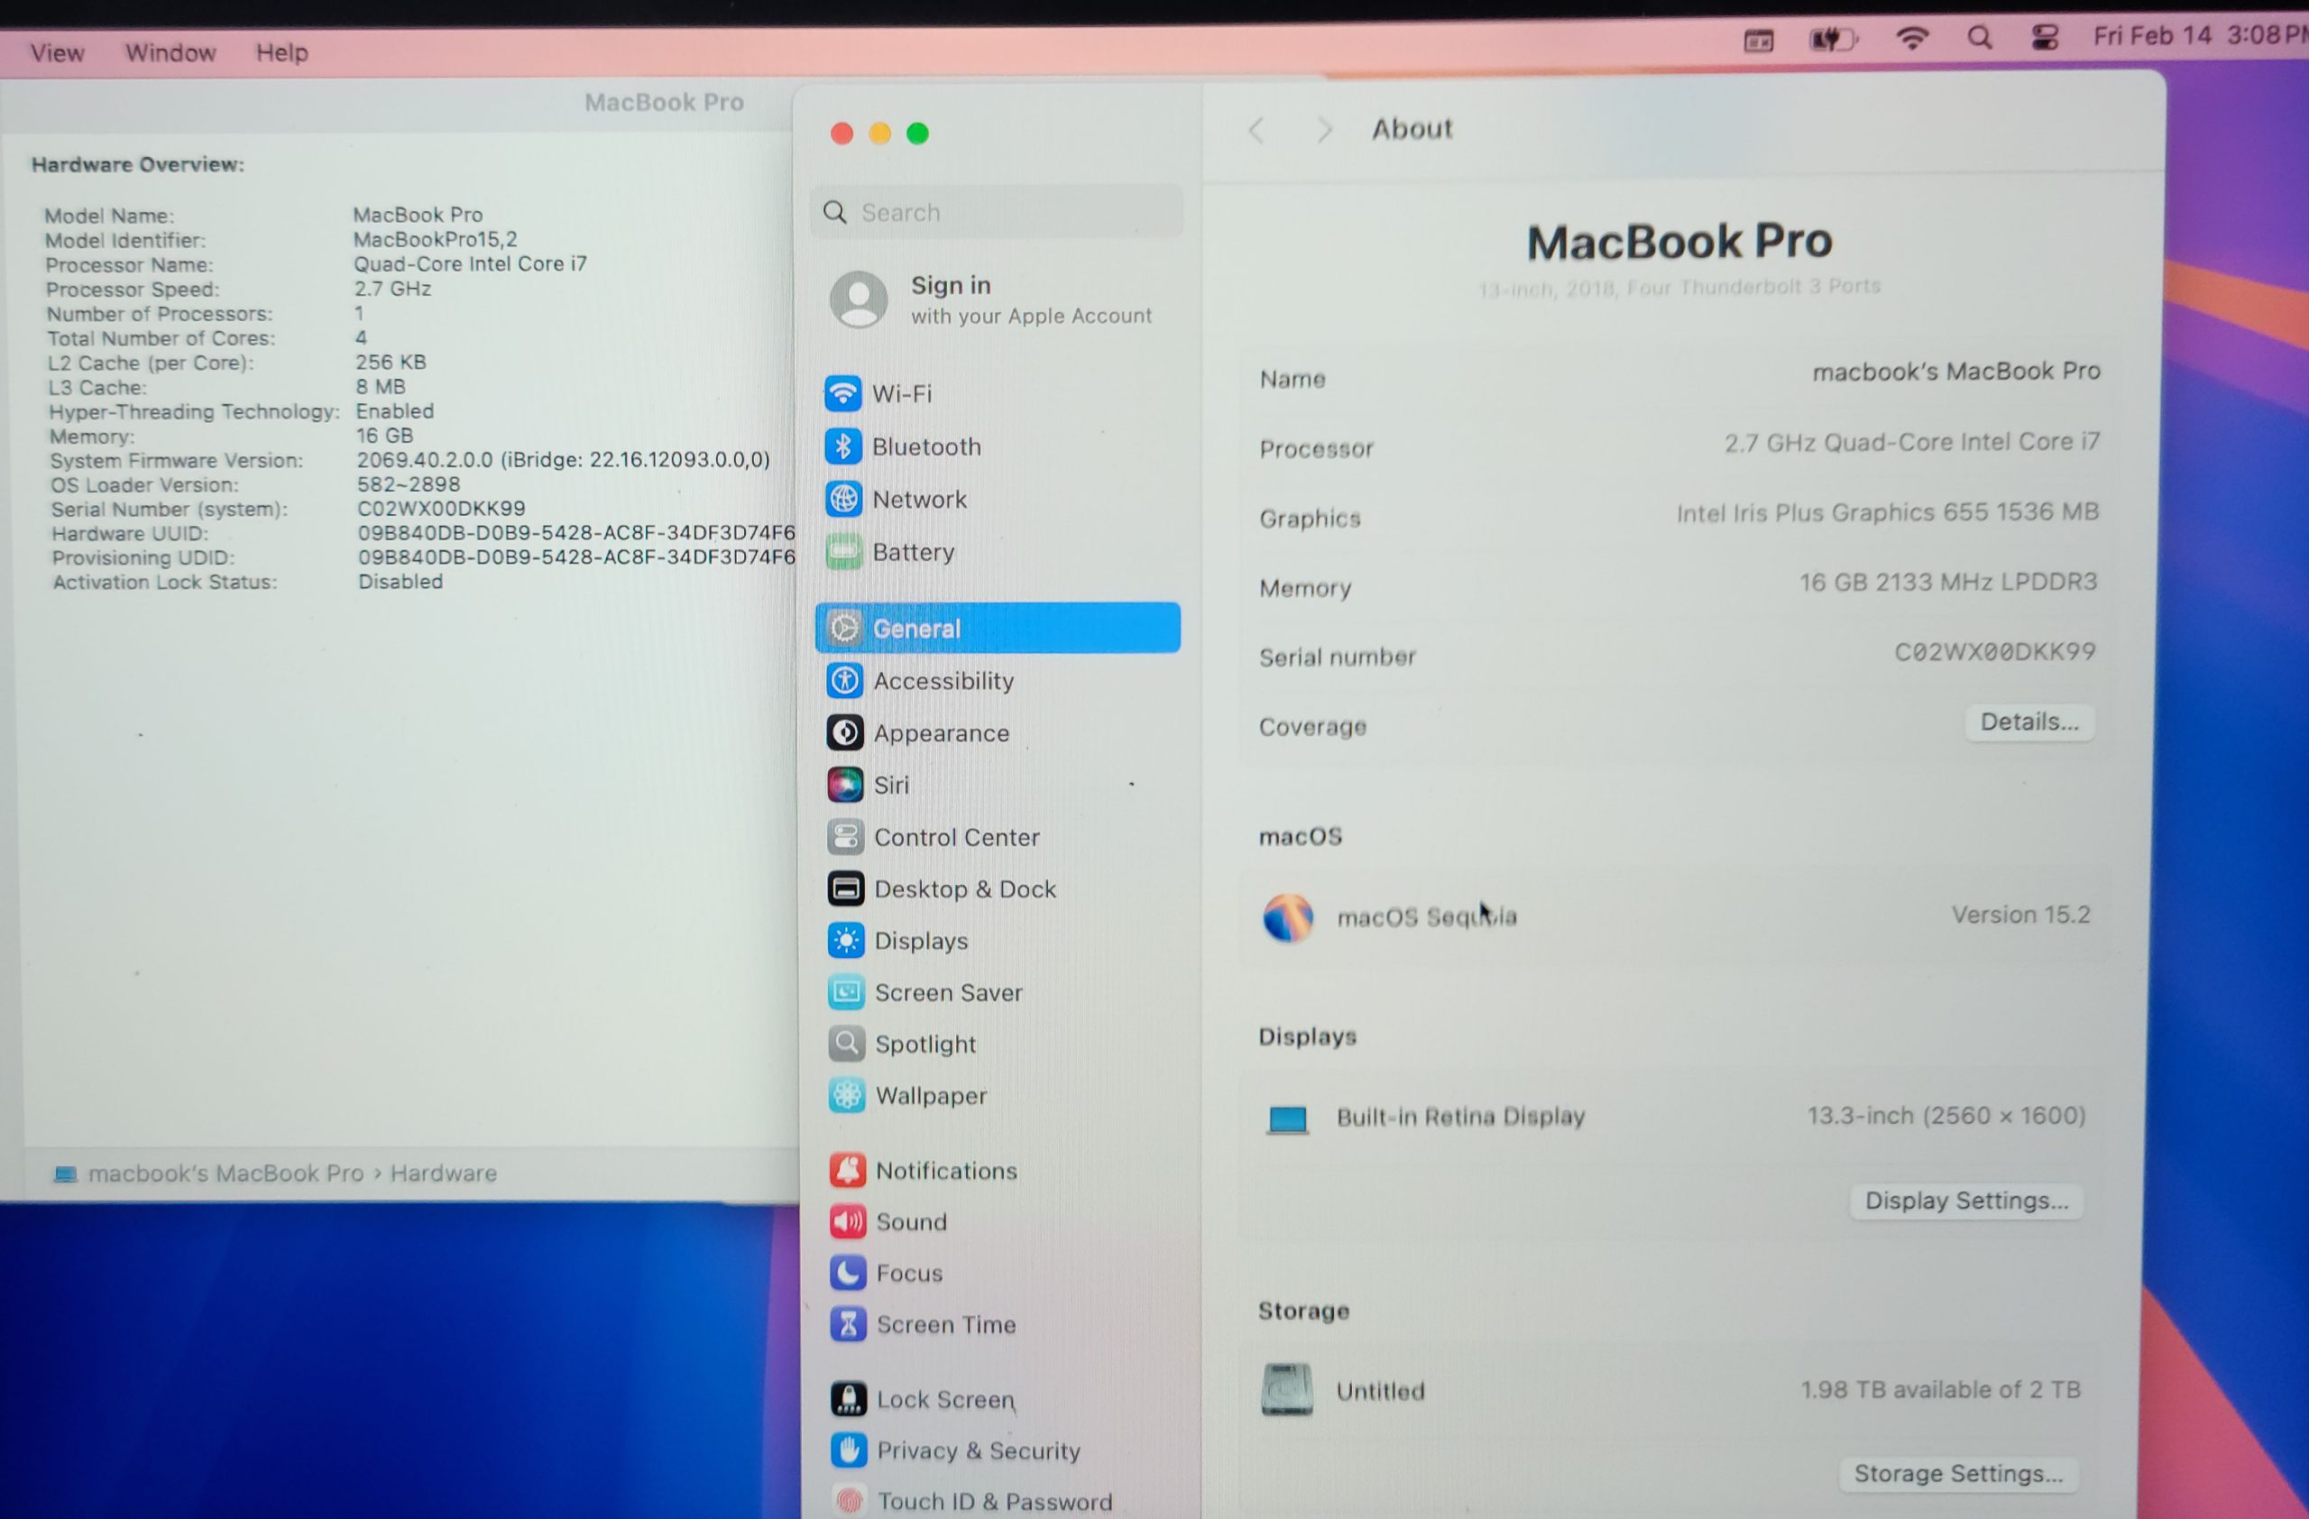Viewport: 2309px width, 1519px height.
Task: Open the View menu
Action: click(x=57, y=52)
